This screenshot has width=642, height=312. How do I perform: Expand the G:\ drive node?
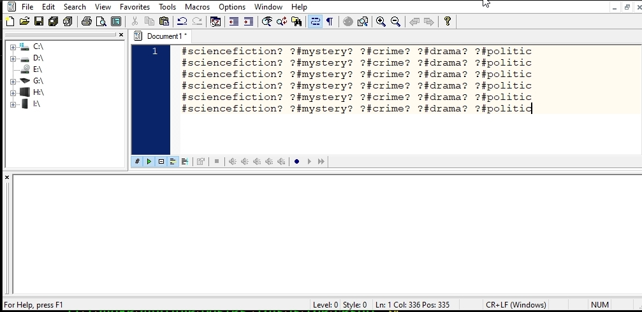click(x=13, y=82)
